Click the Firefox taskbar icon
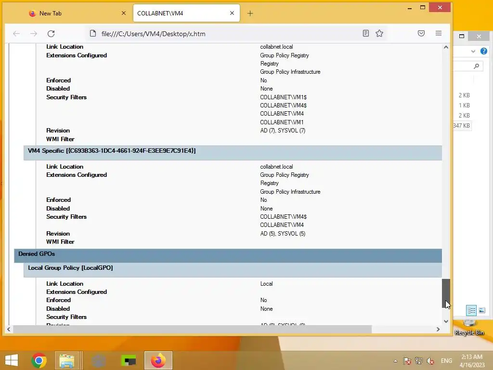Image resolution: width=493 pixels, height=370 pixels. coord(158,360)
